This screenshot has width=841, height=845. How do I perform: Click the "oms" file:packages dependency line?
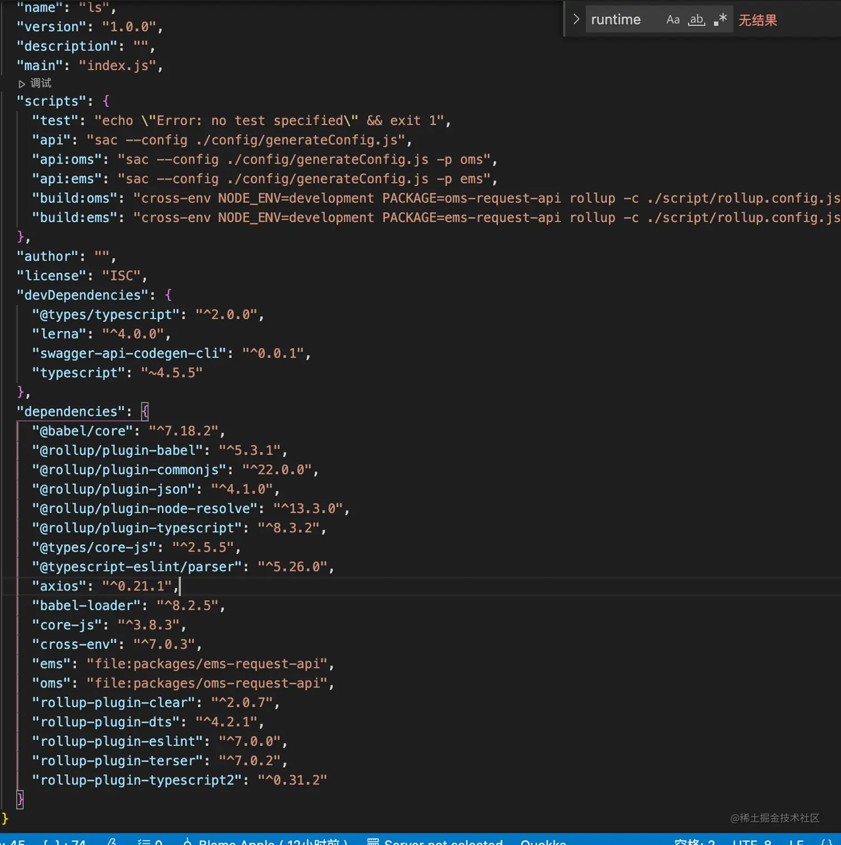(x=183, y=684)
